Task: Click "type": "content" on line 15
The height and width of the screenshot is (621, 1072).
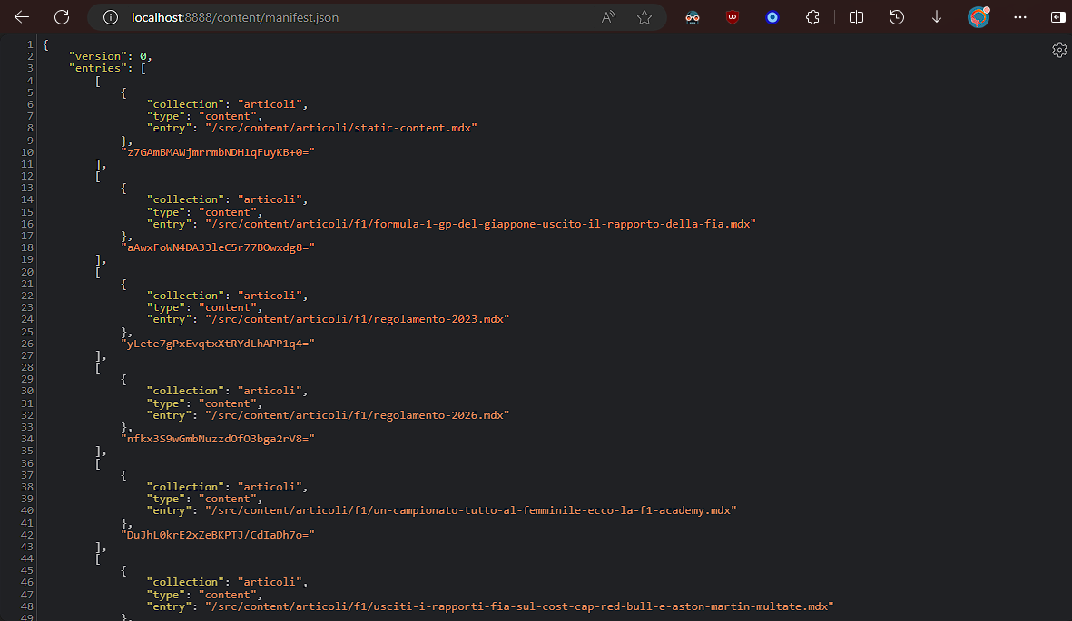Action: coord(204,212)
